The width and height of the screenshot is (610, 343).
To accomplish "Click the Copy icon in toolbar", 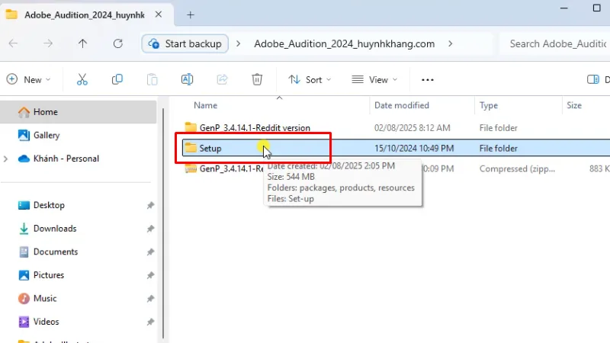I will (117, 79).
